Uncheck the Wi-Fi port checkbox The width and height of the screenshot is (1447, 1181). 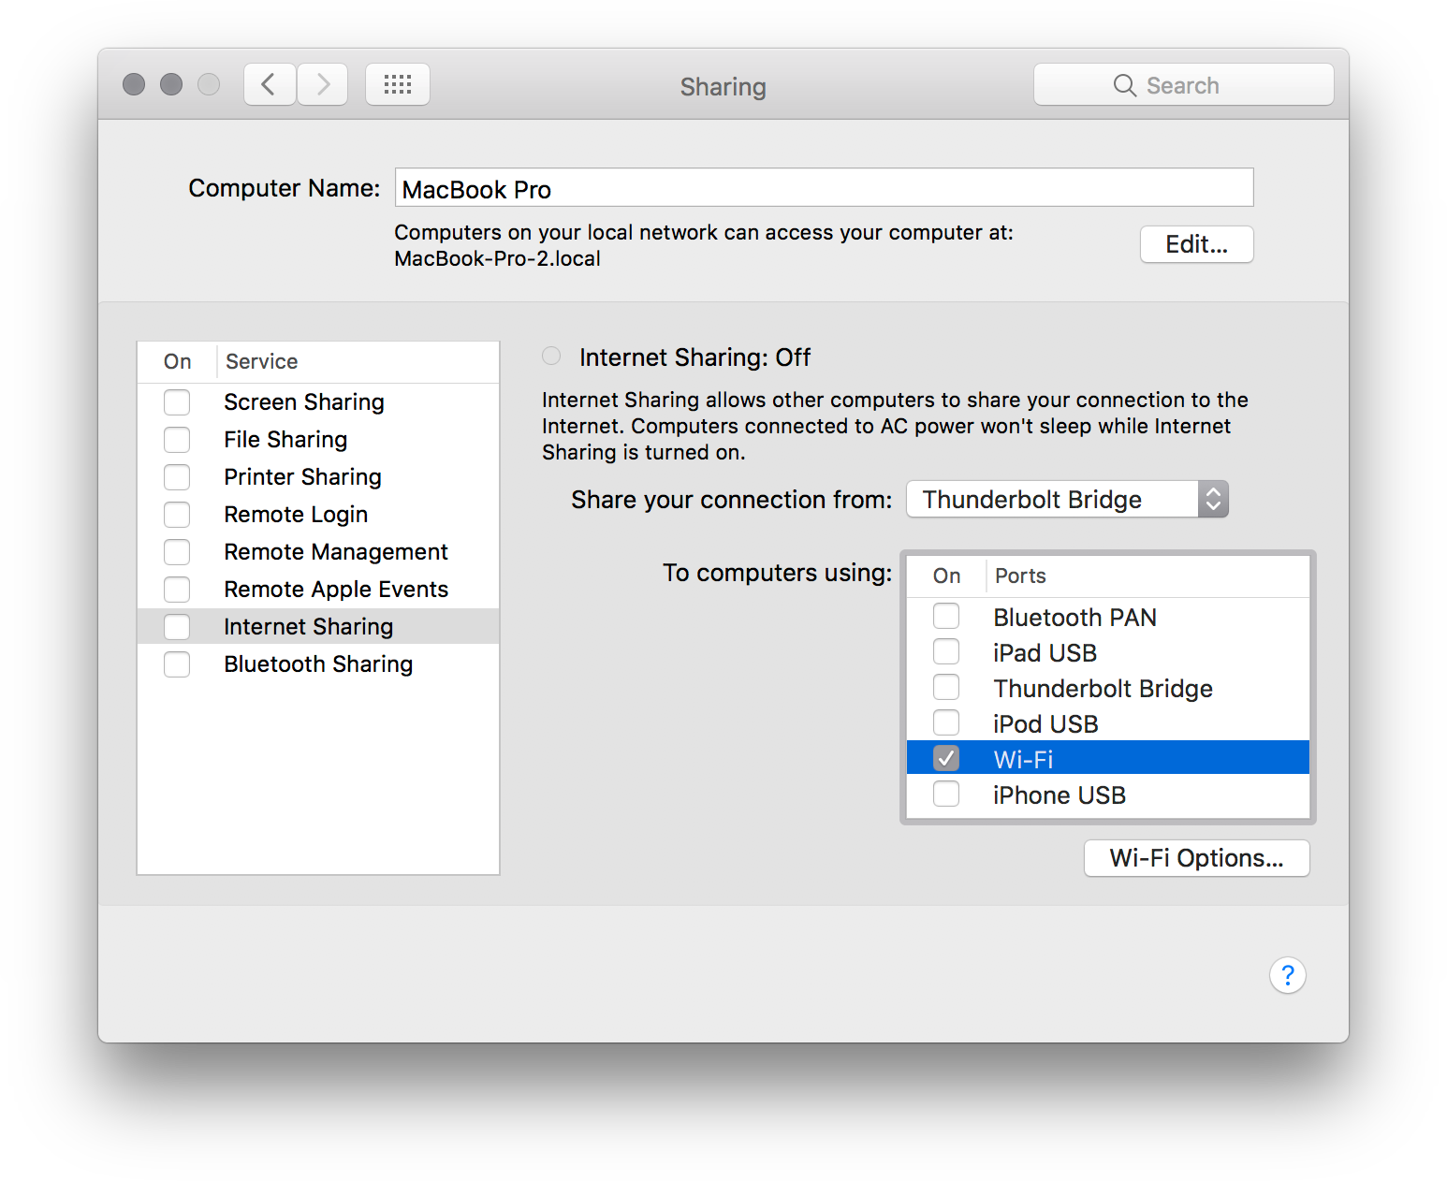click(946, 758)
